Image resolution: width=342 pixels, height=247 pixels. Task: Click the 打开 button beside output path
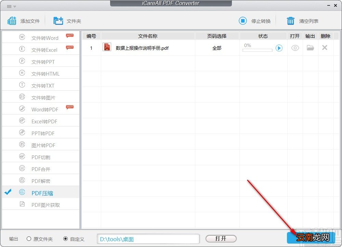[221, 238]
